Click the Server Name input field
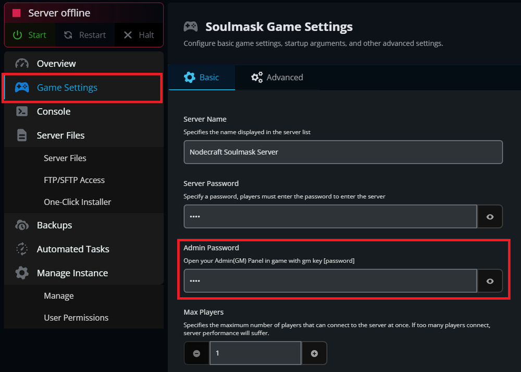 [x=343, y=152]
